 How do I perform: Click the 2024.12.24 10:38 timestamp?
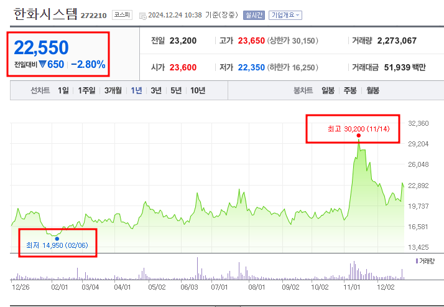coord(175,15)
